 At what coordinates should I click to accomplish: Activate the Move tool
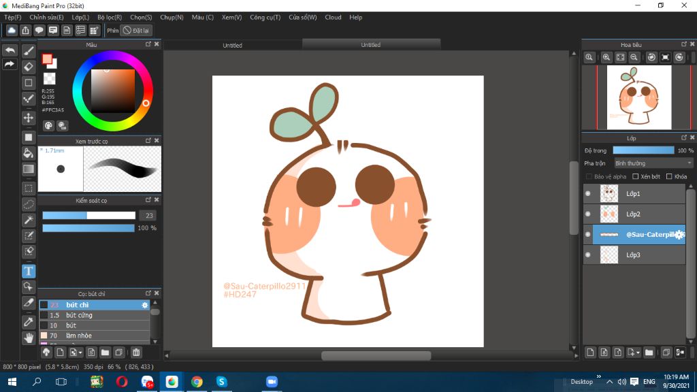29,118
